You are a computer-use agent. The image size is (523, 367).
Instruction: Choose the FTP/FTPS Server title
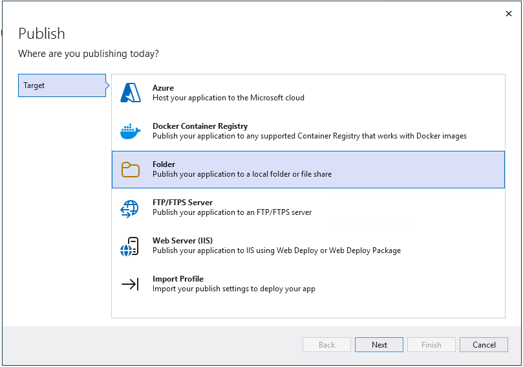tap(182, 203)
